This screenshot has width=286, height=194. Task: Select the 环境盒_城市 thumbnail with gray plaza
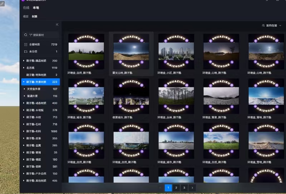coord(176,141)
